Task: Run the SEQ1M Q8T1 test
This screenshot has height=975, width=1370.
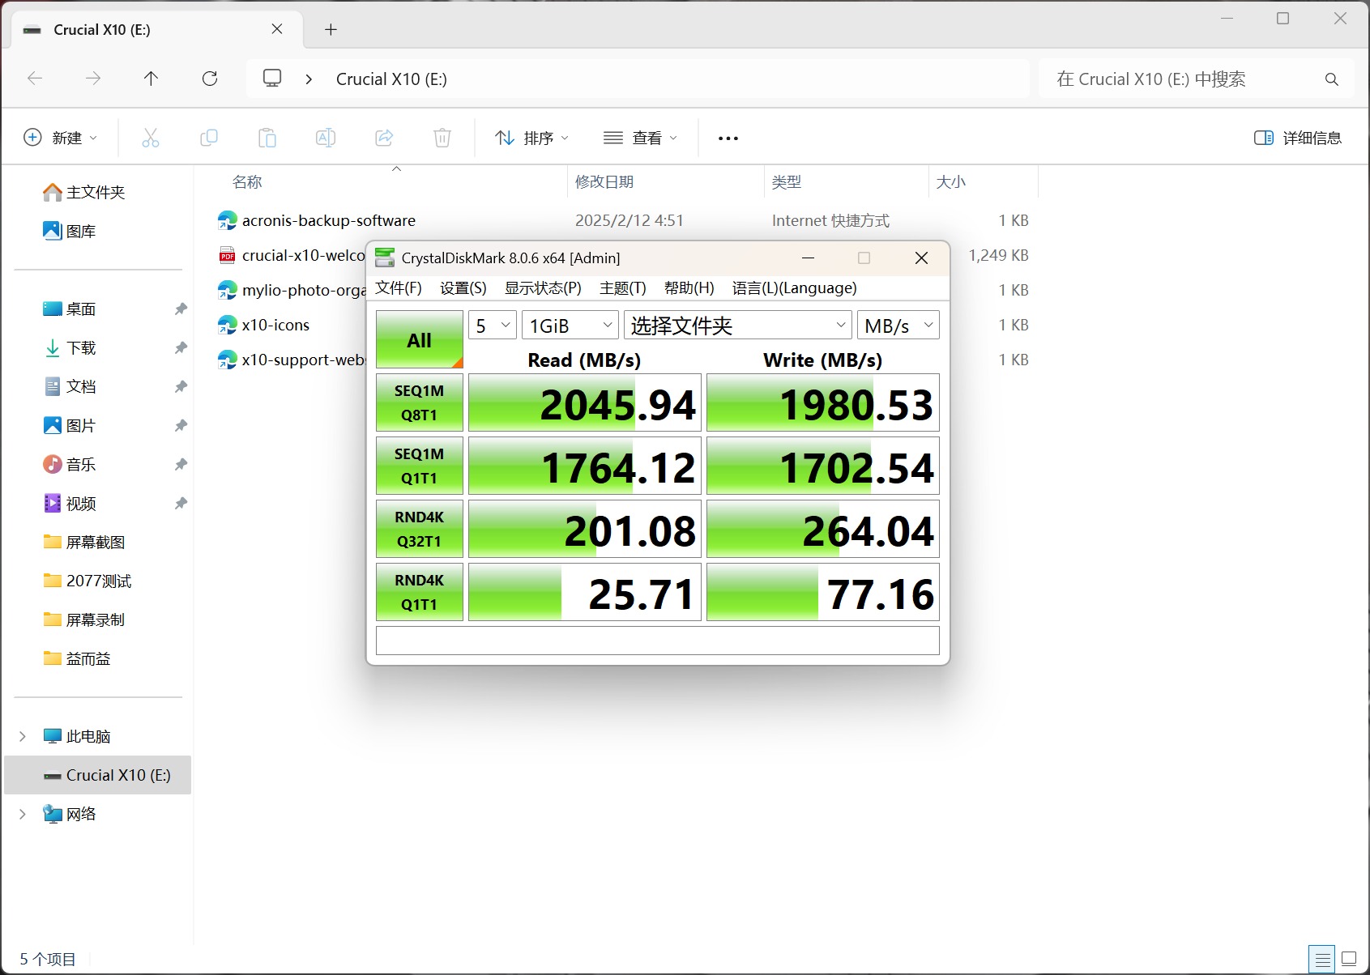Action: pyautogui.click(x=420, y=402)
